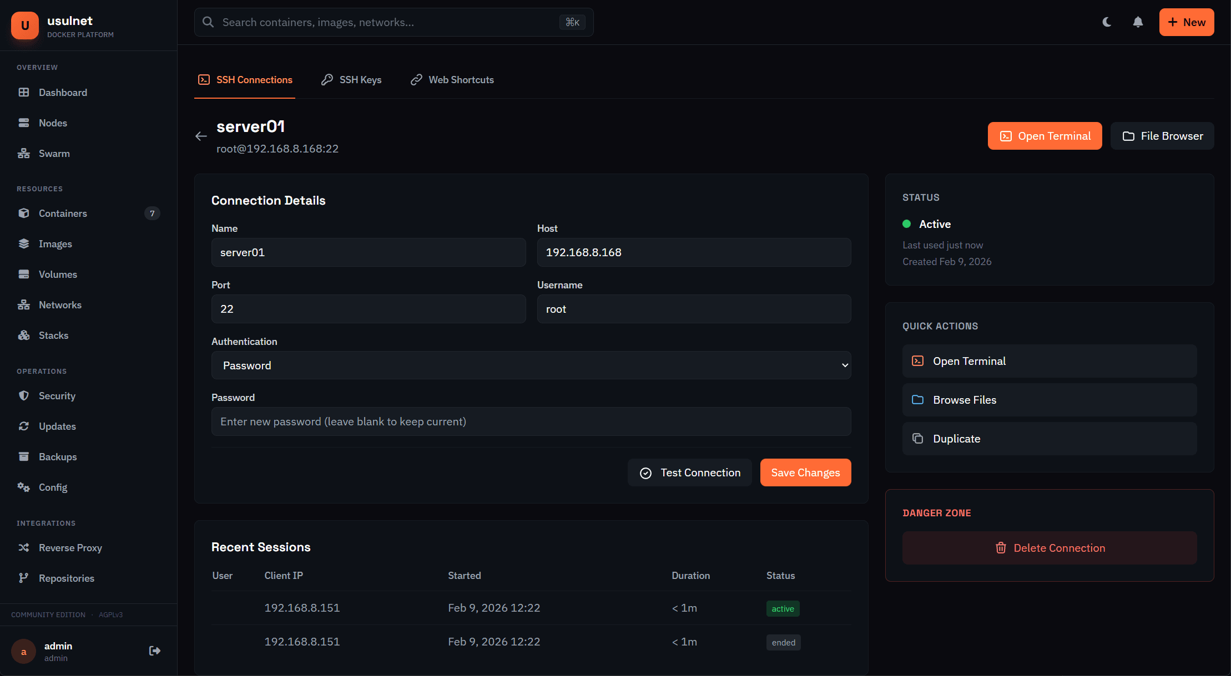This screenshot has height=676, width=1231.
Task: Save changes to the connection
Action: coord(805,472)
